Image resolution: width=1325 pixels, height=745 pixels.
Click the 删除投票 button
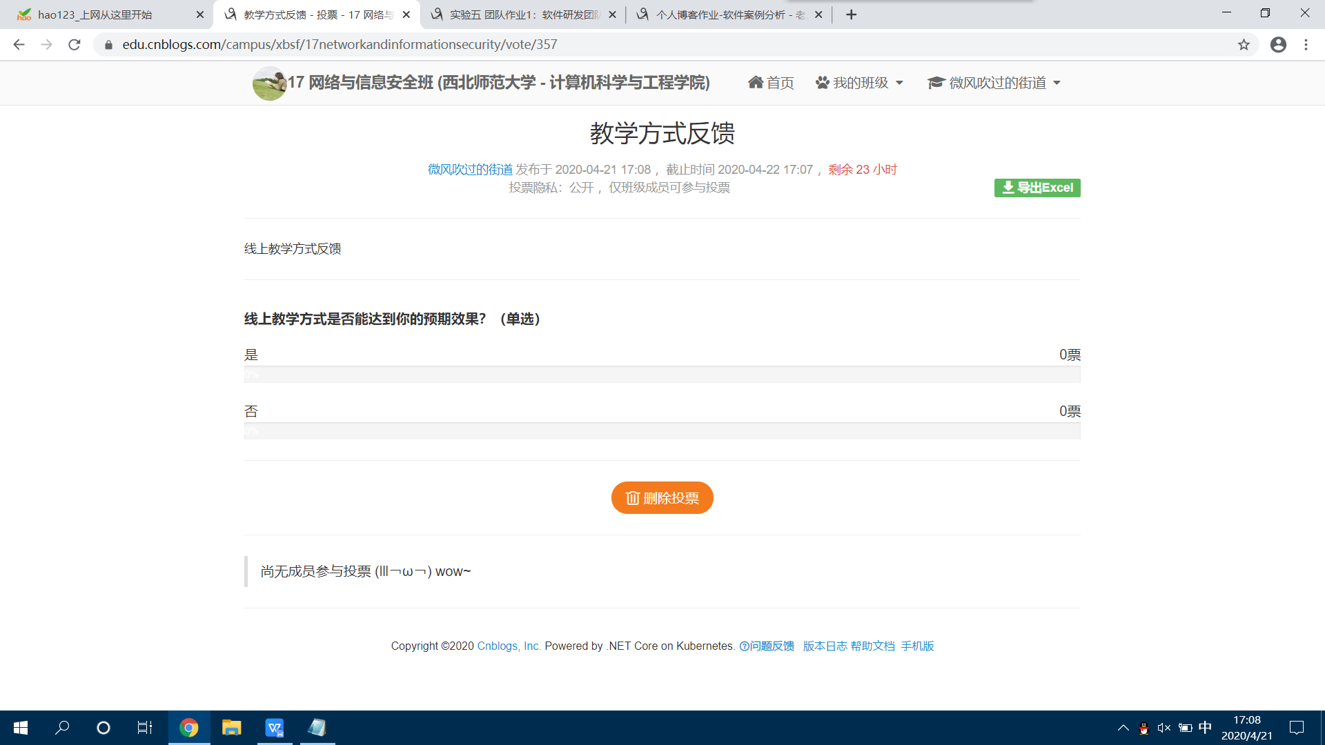click(x=662, y=498)
